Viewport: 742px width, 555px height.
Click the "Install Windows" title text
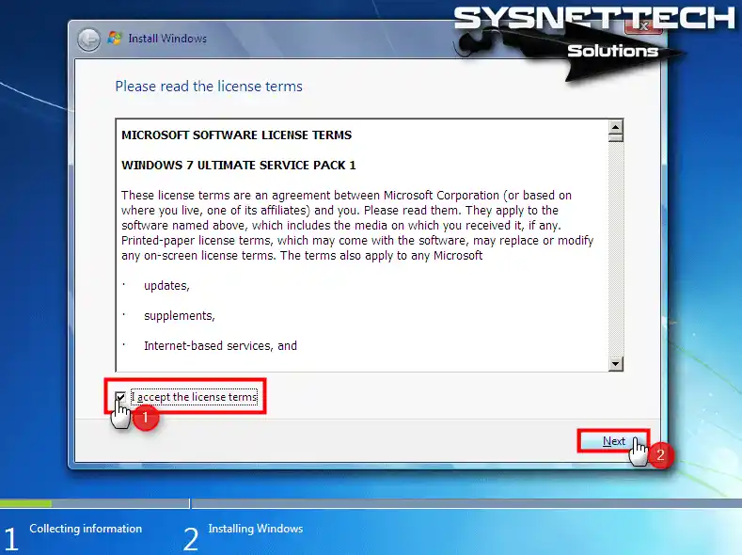click(x=168, y=39)
